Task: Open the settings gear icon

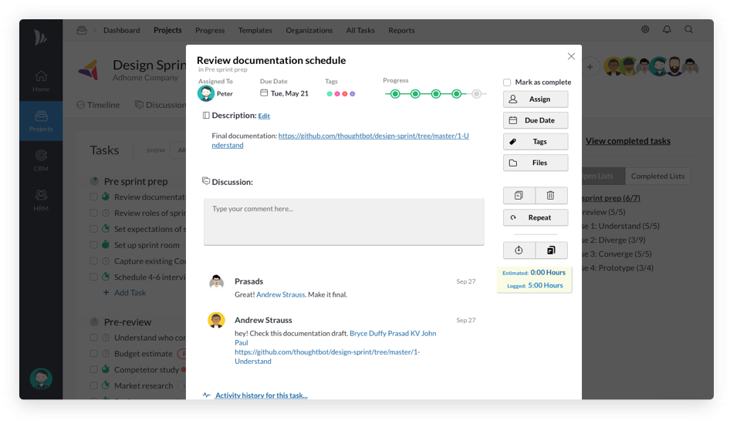Action: tap(645, 29)
